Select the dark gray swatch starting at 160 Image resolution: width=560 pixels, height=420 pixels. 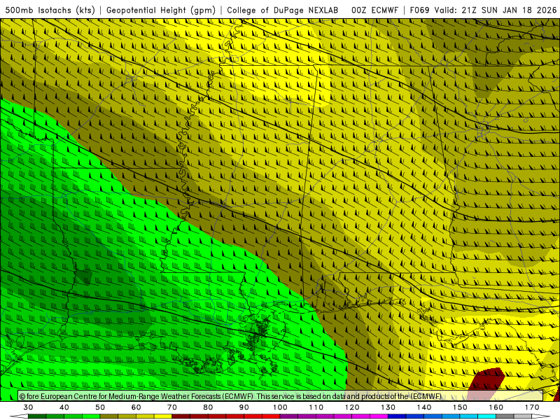point(505,416)
